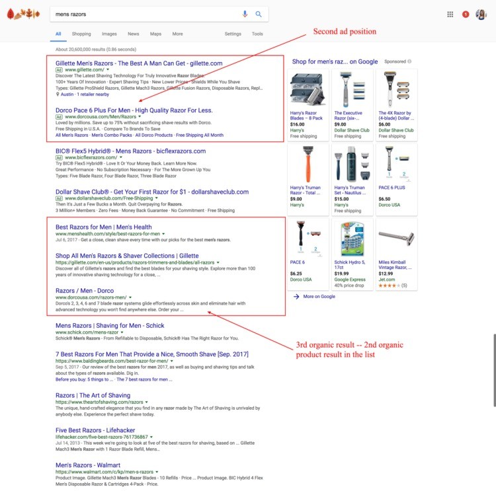
Task: Expand dropdown arrow next to menshealth.com URL
Action: click(163, 234)
